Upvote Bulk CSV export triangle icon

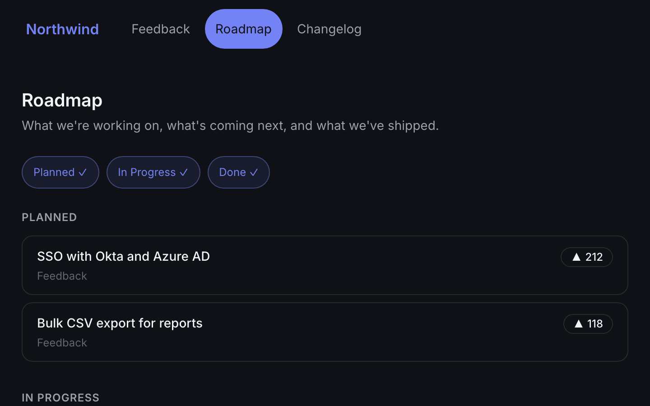(579, 324)
